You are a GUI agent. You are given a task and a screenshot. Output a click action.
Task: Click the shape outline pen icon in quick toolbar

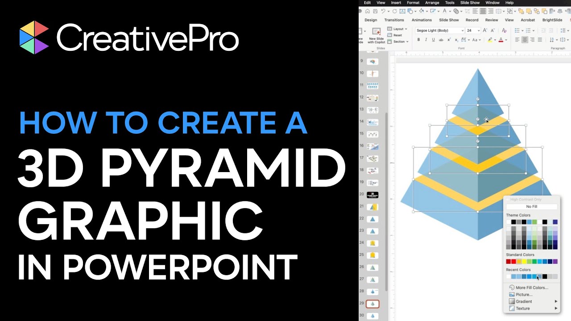[433, 11]
